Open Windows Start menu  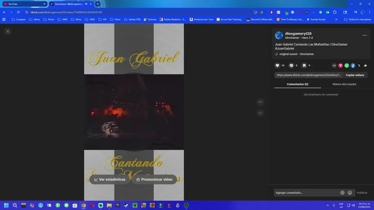(x=6, y=205)
